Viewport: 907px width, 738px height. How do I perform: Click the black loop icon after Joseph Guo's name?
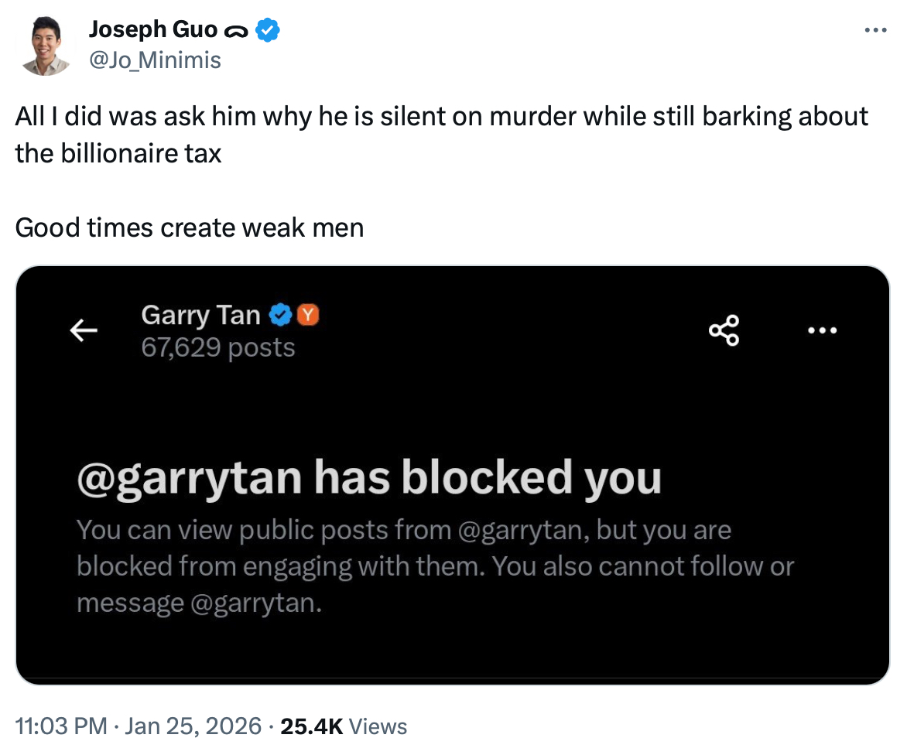235,32
